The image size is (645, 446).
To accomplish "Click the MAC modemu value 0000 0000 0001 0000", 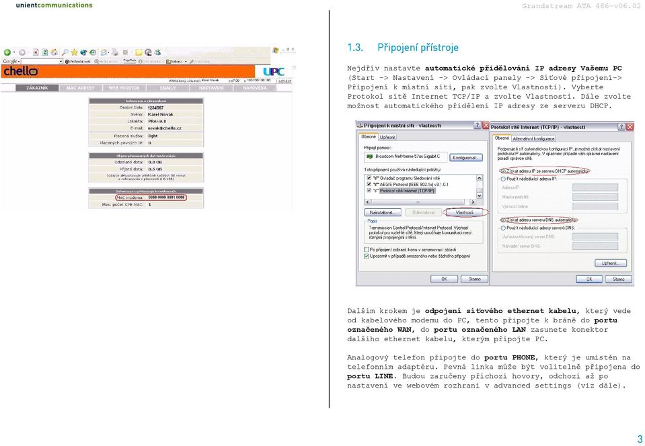I will [x=166, y=197].
